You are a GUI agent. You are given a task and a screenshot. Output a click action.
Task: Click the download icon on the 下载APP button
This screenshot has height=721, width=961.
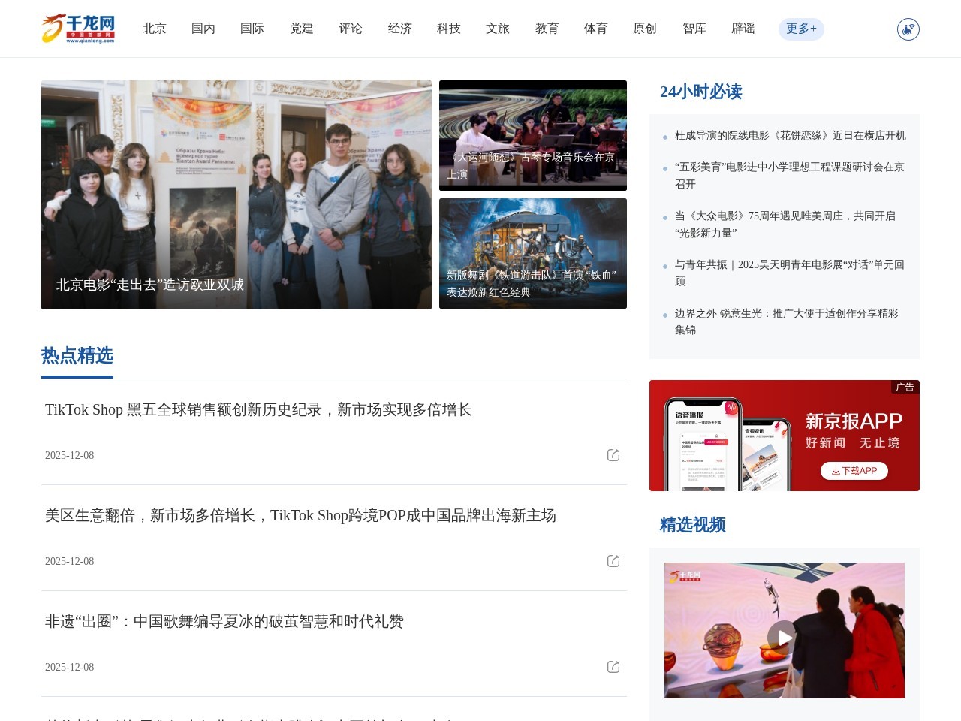coord(836,471)
